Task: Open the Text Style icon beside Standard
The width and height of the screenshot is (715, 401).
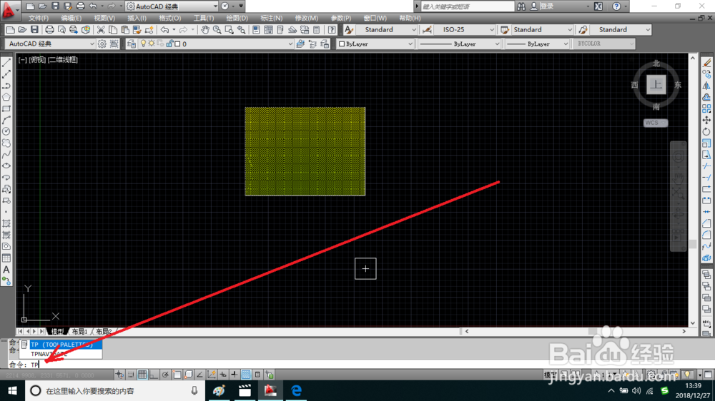Action: (x=349, y=30)
